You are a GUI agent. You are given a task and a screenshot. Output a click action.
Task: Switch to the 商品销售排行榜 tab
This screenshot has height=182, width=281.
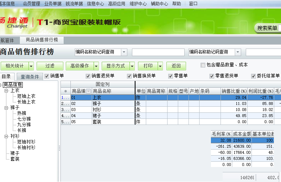pyautogui.click(x=42, y=40)
